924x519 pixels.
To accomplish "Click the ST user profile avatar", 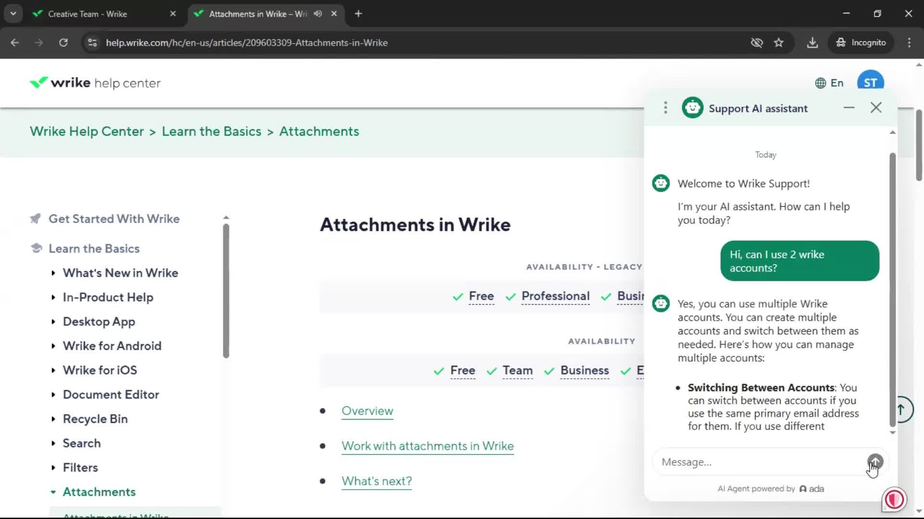I will (x=870, y=82).
